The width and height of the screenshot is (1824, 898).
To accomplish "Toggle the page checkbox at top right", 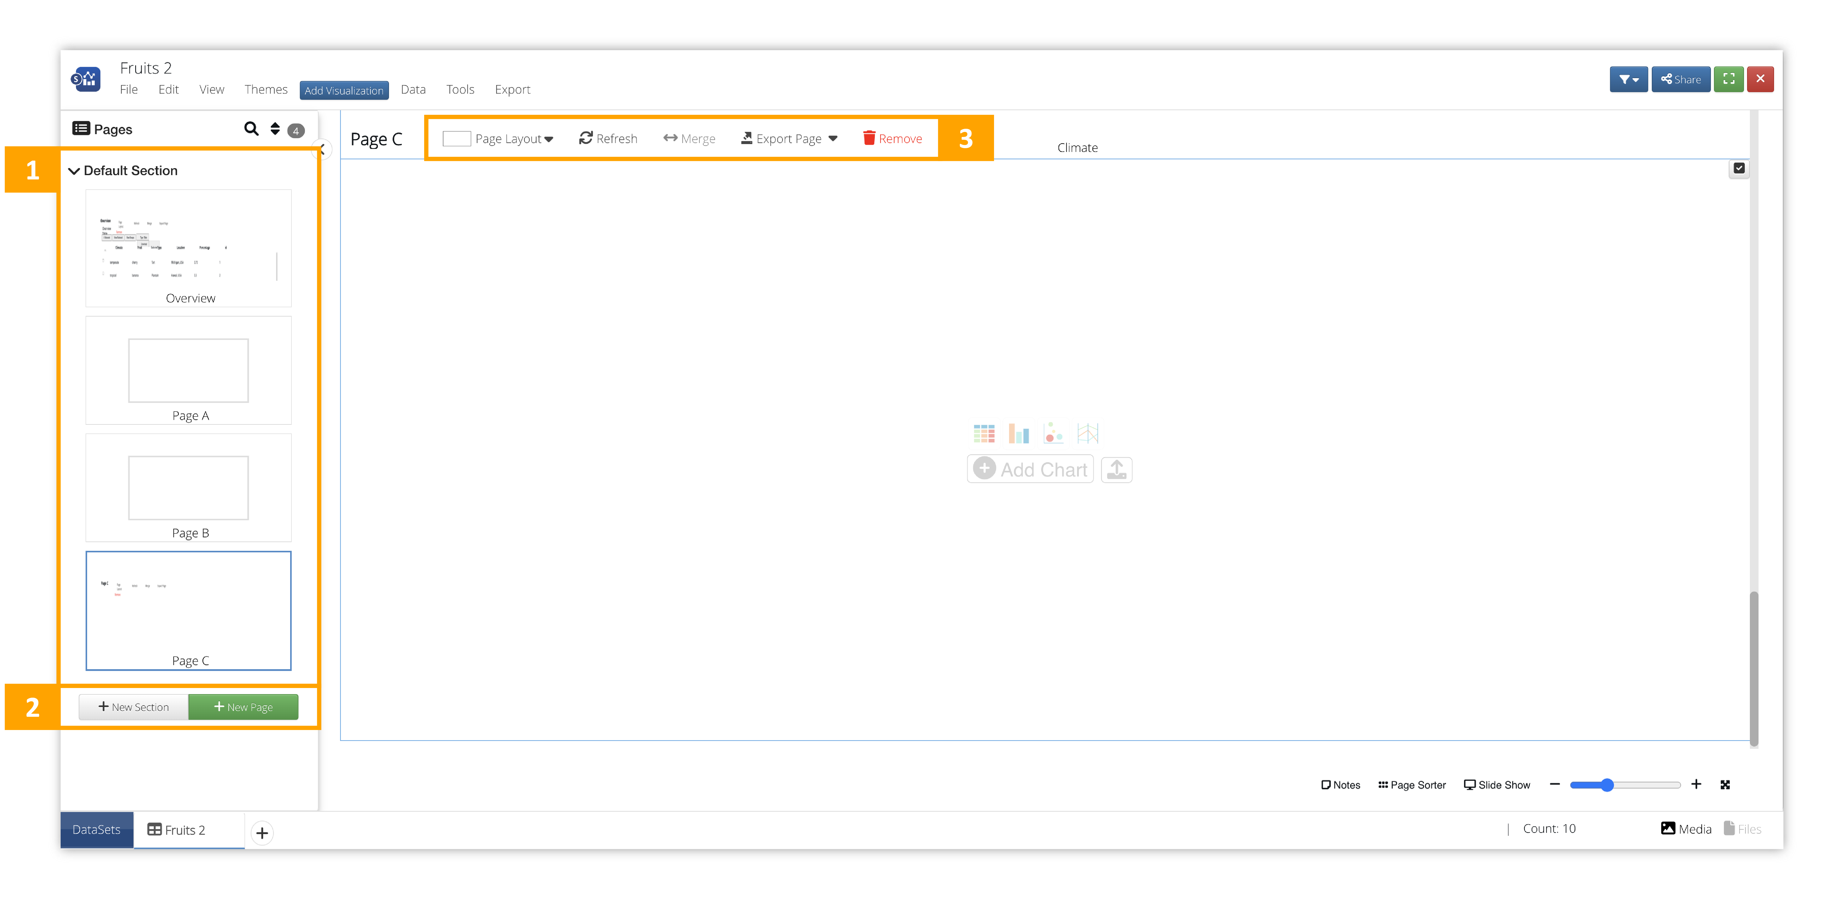I will coord(1739,169).
